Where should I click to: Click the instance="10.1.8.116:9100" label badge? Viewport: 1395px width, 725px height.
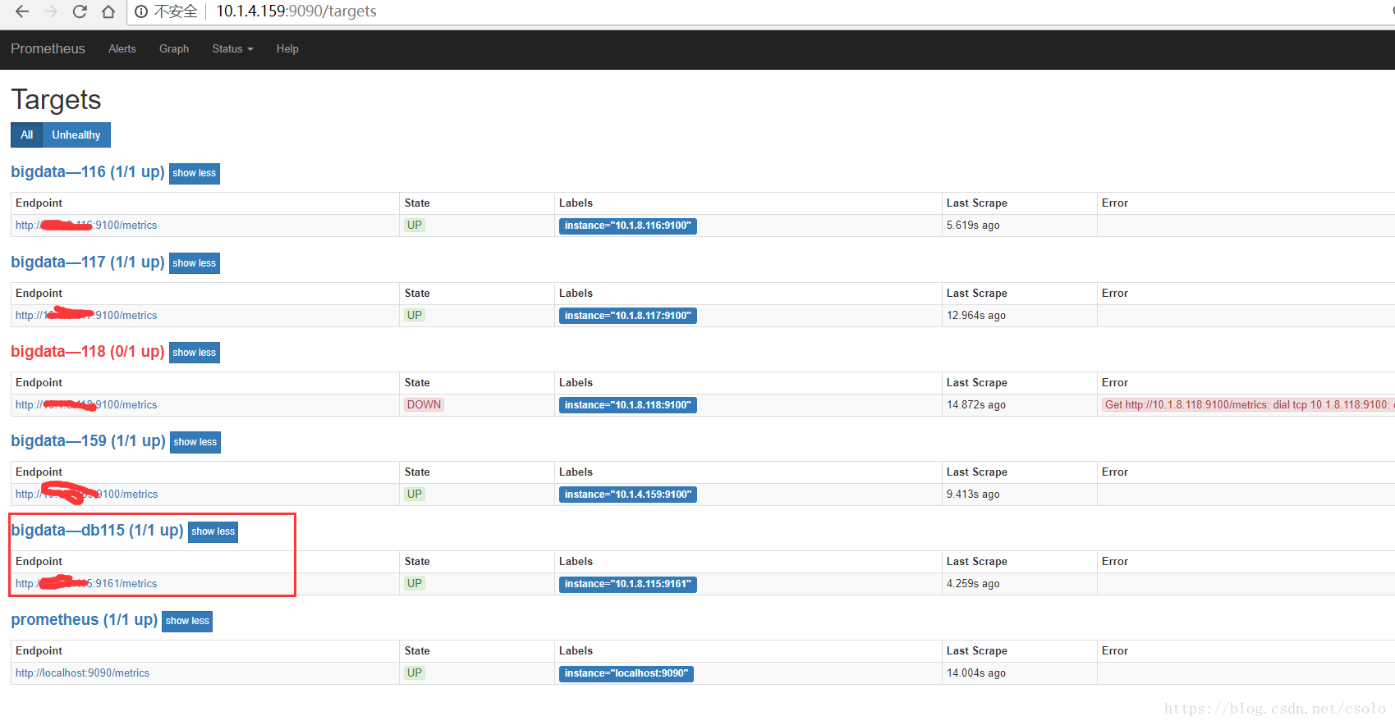(628, 226)
